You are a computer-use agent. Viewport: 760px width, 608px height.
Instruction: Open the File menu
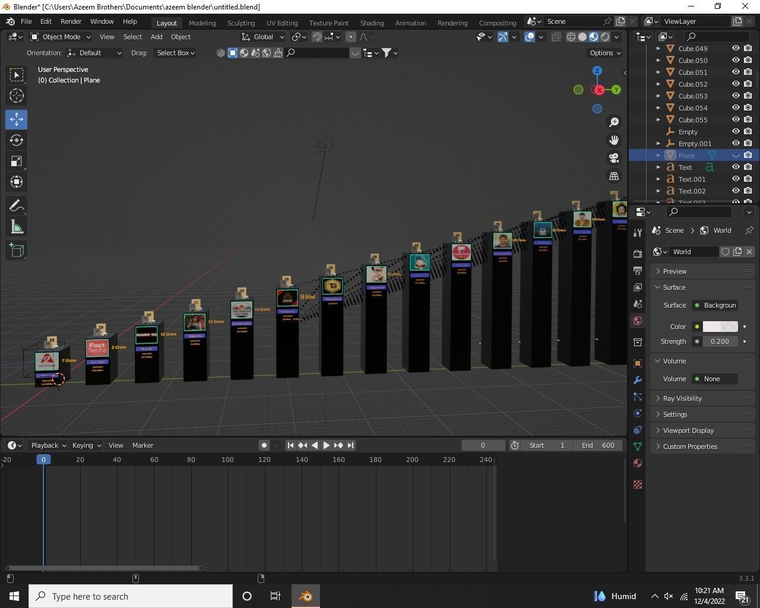(x=26, y=21)
